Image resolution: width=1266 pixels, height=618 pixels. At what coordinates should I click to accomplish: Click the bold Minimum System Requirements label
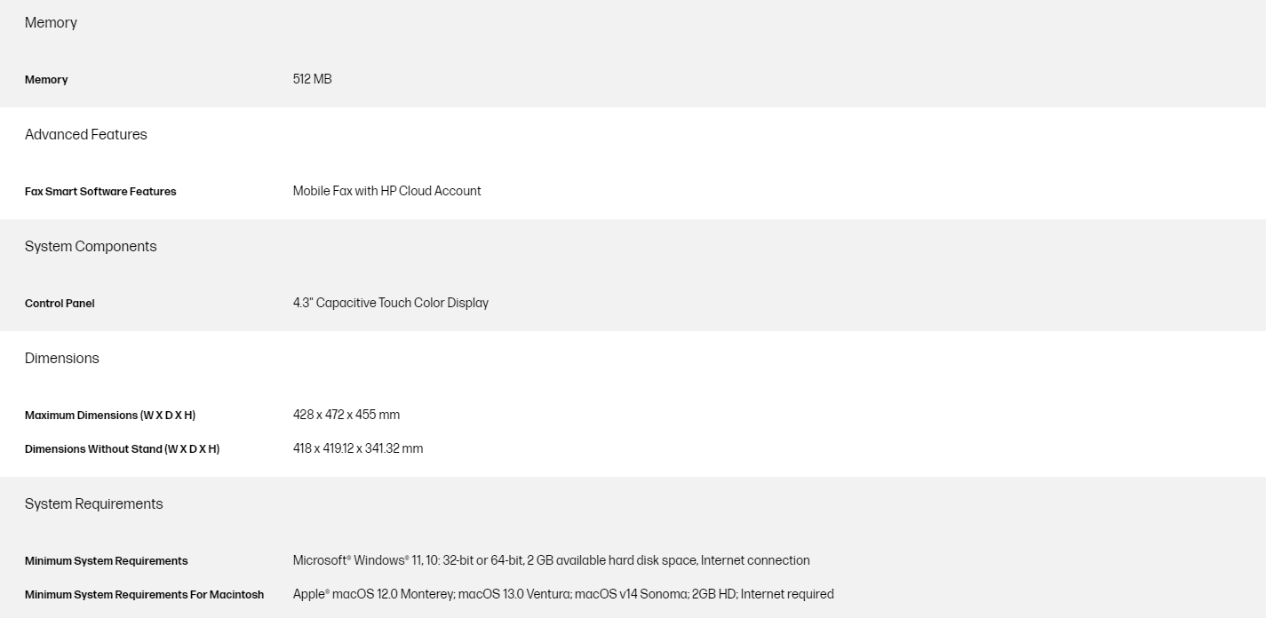106,561
